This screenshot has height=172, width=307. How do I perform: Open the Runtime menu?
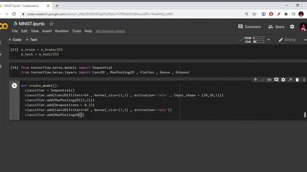click(62, 31)
